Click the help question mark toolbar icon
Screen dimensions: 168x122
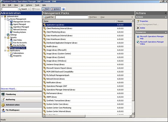tap(64, 9)
